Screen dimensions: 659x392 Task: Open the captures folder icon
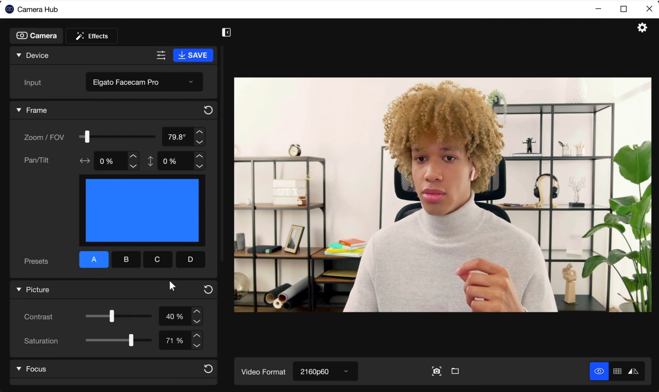pos(455,371)
